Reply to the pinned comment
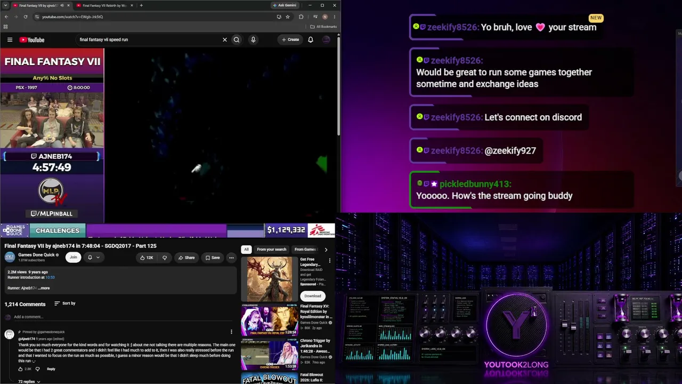 pos(51,369)
